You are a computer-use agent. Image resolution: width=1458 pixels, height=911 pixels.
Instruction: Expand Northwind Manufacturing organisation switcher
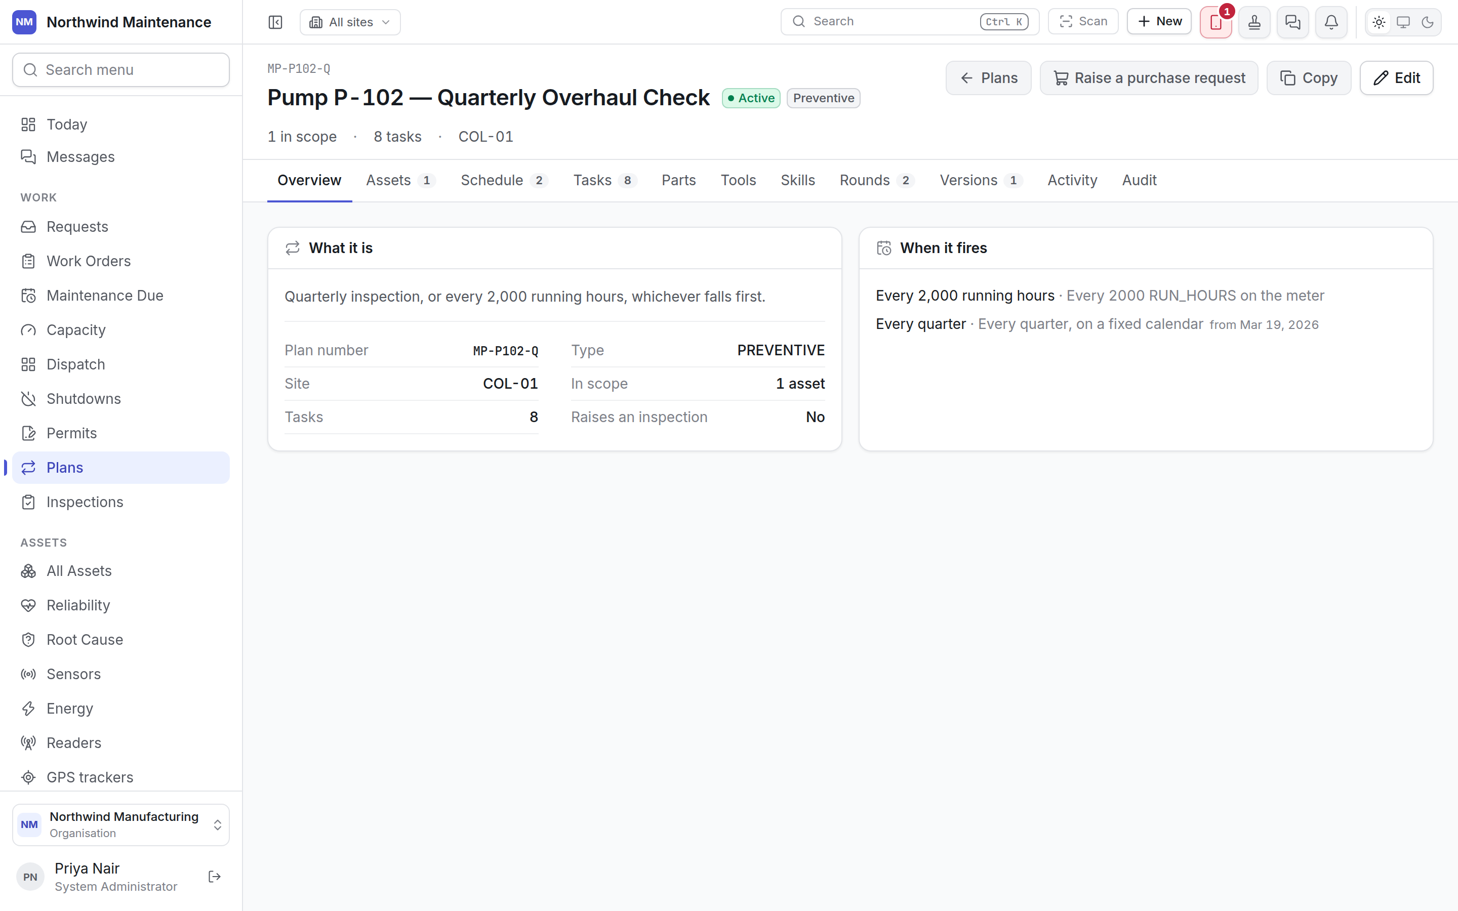120,824
